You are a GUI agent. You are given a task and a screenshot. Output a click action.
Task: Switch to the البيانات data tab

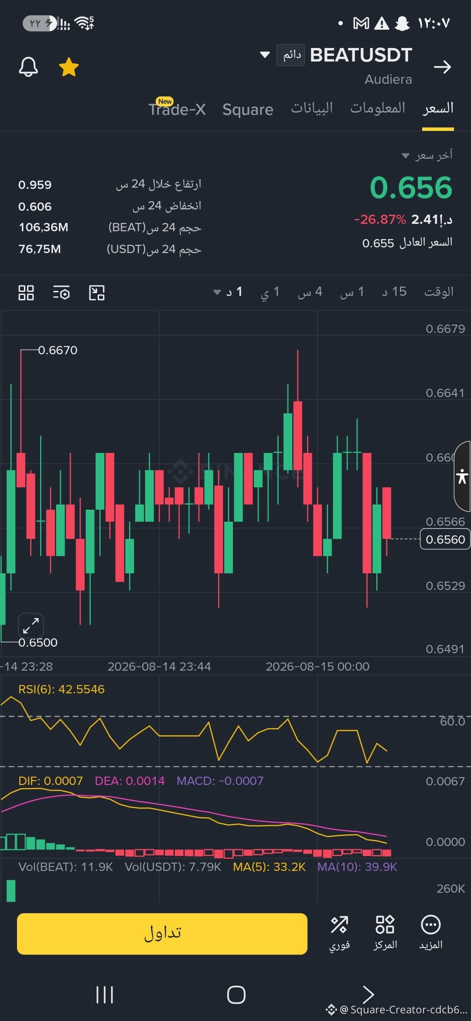pos(312,108)
